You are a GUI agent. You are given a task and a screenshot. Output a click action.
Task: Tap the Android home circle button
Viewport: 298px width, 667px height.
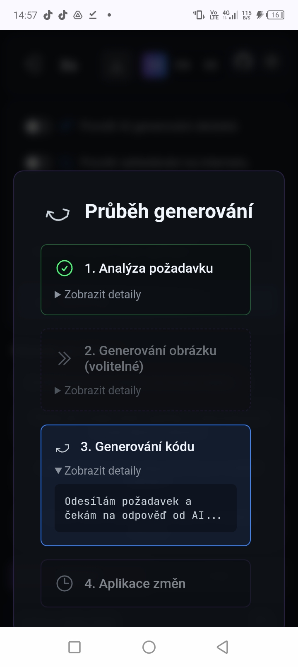pos(149,647)
